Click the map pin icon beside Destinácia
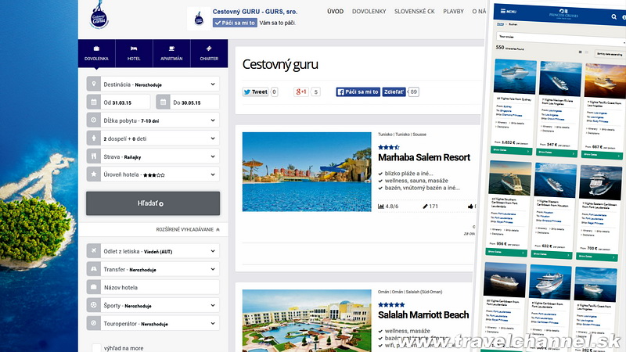Screen dimensions: 626x352 pos(94,84)
